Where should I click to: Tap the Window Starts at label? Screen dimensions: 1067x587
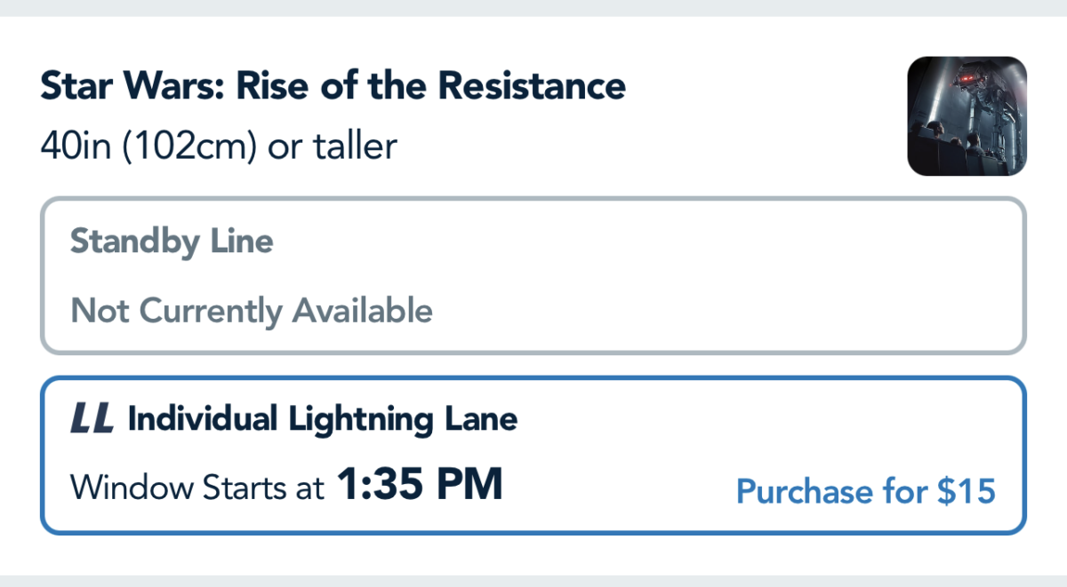click(197, 488)
